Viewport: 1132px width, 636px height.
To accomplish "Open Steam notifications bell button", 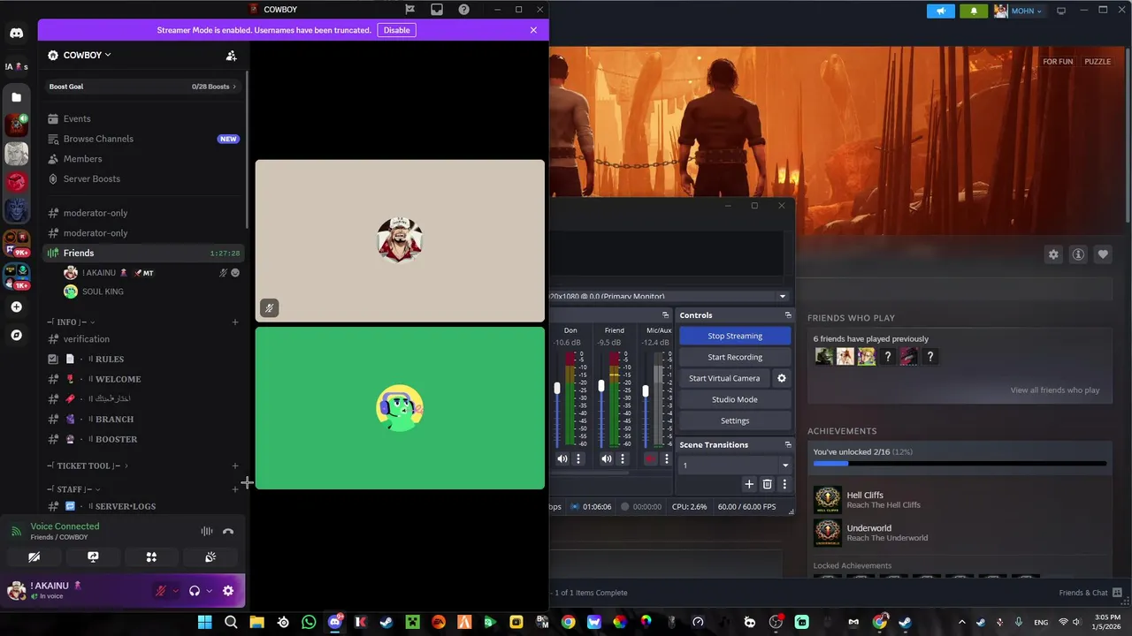I will [x=974, y=11].
